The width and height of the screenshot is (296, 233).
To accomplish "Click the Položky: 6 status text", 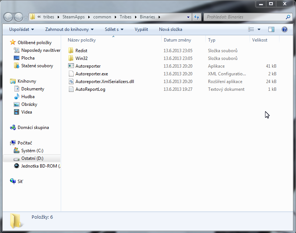I will tap(42, 217).
